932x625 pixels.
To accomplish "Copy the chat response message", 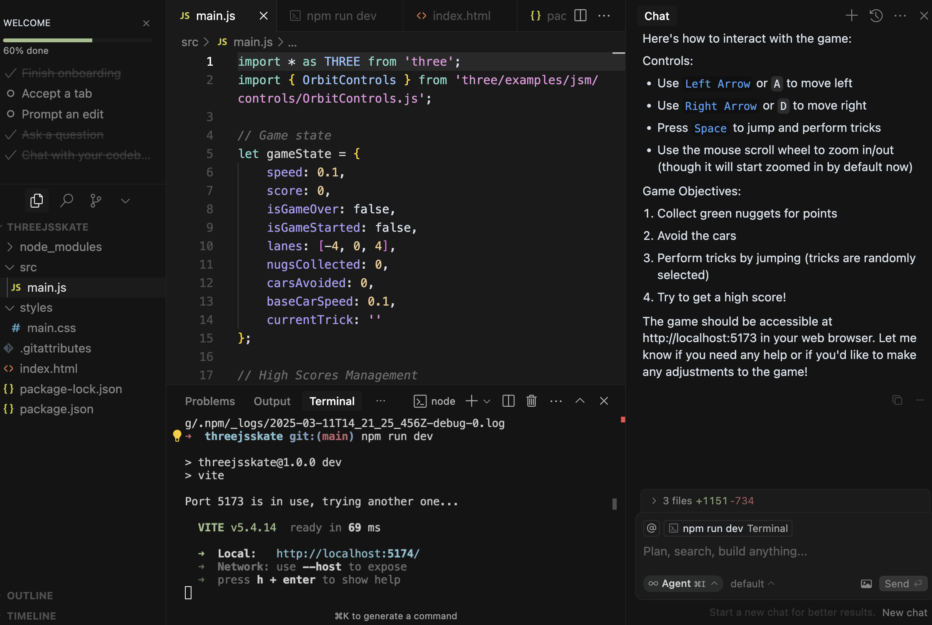I will click(897, 400).
